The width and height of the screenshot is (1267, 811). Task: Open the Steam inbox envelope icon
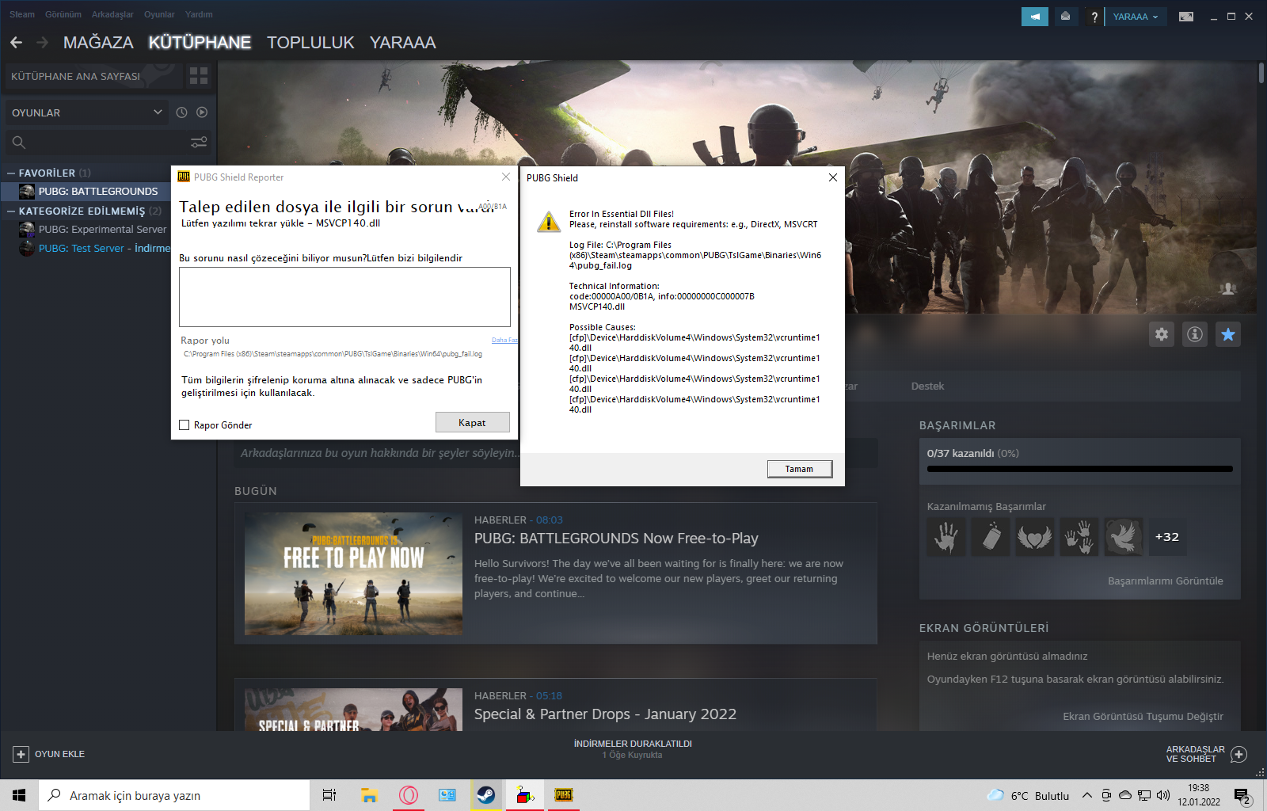click(x=1065, y=17)
